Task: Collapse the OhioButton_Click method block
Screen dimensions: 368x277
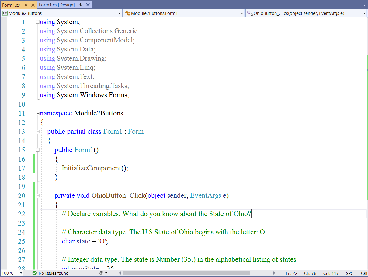Action: click(37, 196)
